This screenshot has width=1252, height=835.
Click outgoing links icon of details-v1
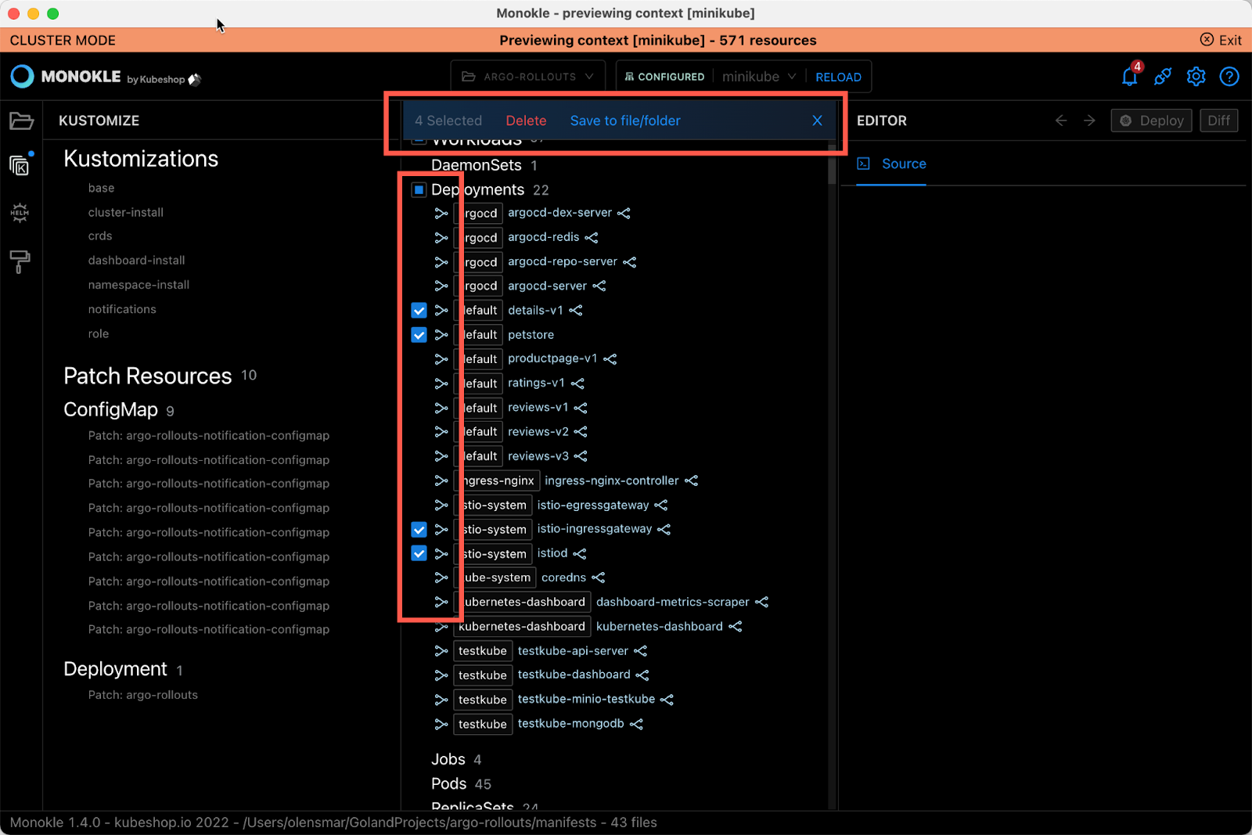coord(576,311)
